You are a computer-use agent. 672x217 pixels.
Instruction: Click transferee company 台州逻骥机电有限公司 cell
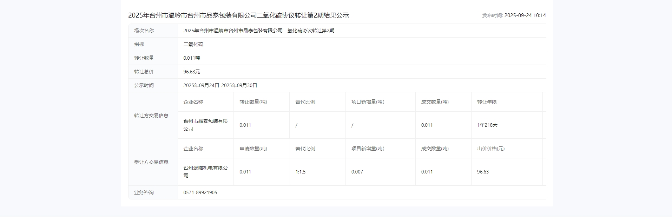tap(205, 172)
